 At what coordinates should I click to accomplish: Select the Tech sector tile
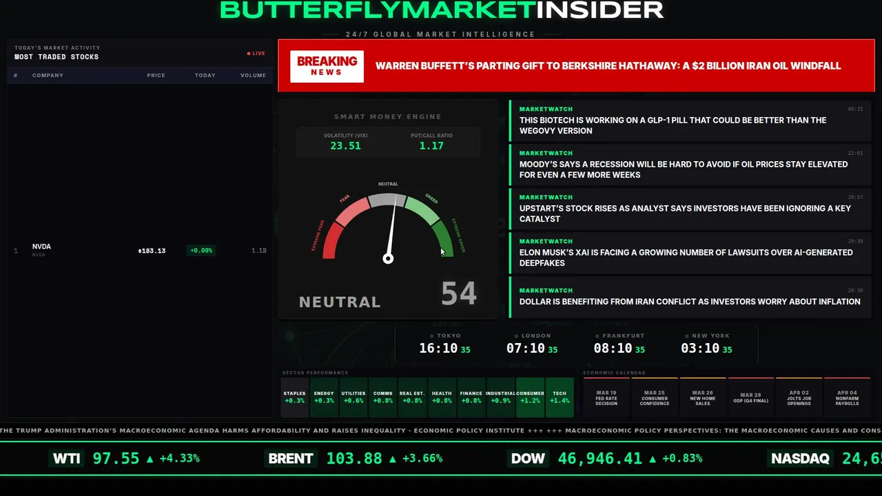click(x=560, y=397)
